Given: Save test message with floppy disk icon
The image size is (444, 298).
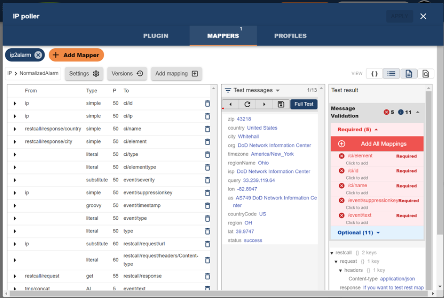Looking at the screenshot, I should click(x=281, y=104).
